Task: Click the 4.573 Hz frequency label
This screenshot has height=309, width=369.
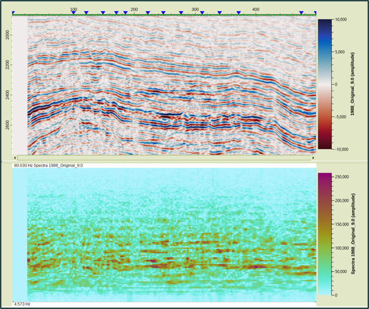Action: pos(22,304)
